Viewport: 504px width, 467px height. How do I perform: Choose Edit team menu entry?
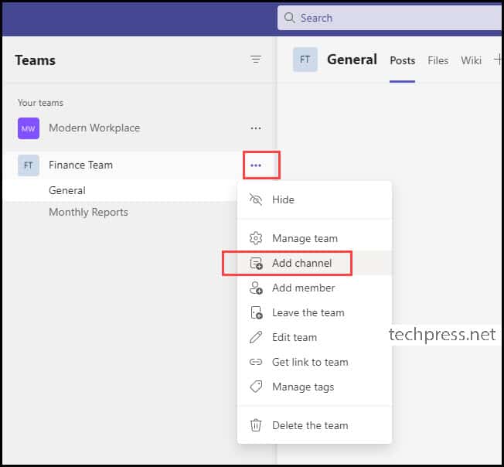pyautogui.click(x=315, y=337)
